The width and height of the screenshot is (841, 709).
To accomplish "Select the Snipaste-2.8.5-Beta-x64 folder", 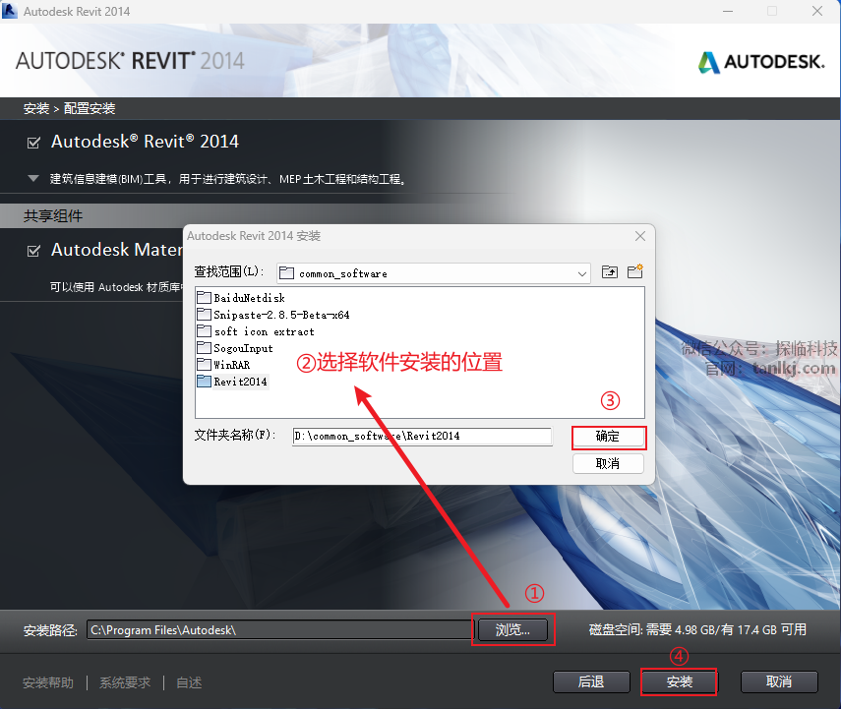I will [x=273, y=315].
